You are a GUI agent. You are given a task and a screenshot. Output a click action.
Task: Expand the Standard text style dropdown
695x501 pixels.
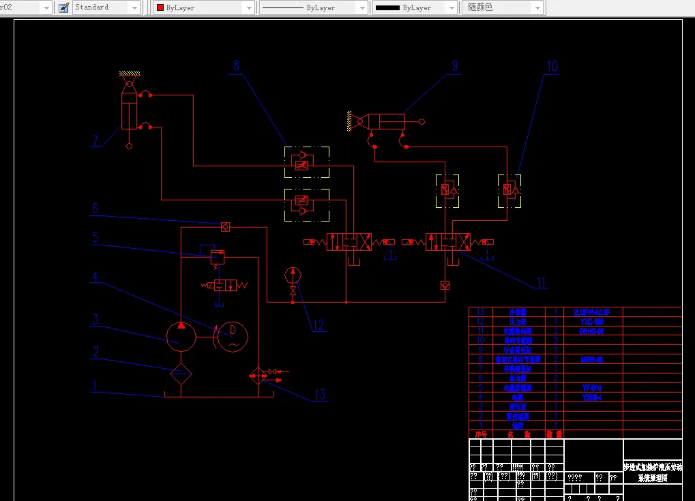pyautogui.click(x=134, y=7)
